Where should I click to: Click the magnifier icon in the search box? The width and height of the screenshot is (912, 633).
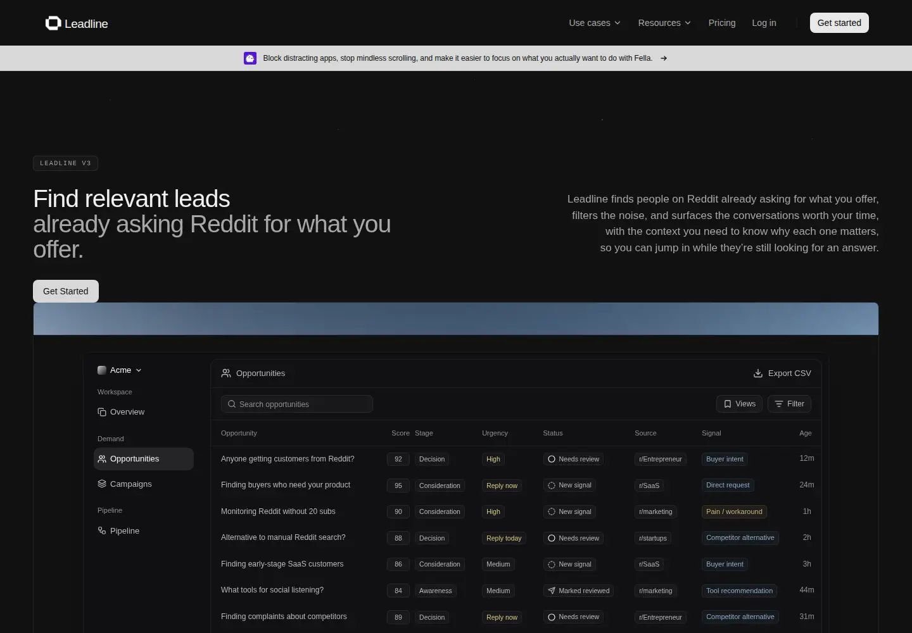232,404
